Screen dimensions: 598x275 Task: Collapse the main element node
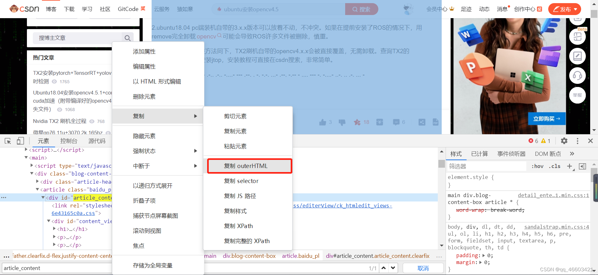coord(26,158)
